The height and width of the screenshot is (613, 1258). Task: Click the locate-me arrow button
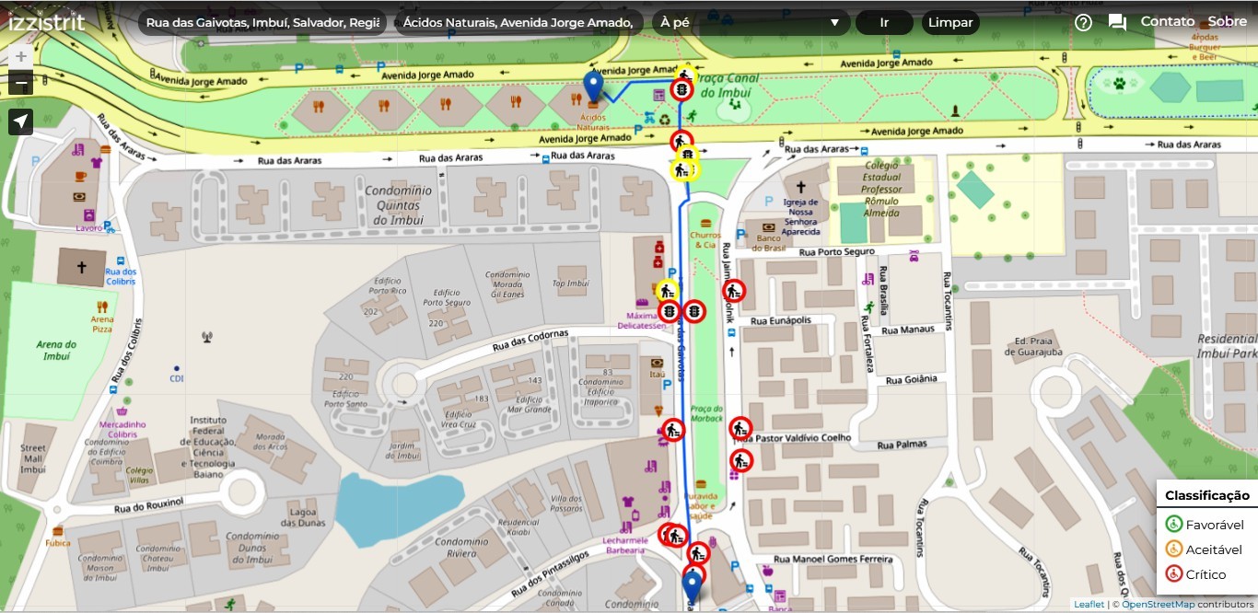pos(20,121)
